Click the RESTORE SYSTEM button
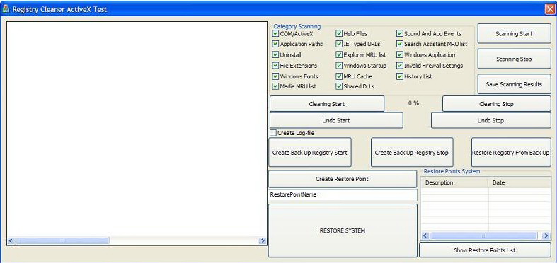Screen dimensions: 557x263 (x=342, y=230)
